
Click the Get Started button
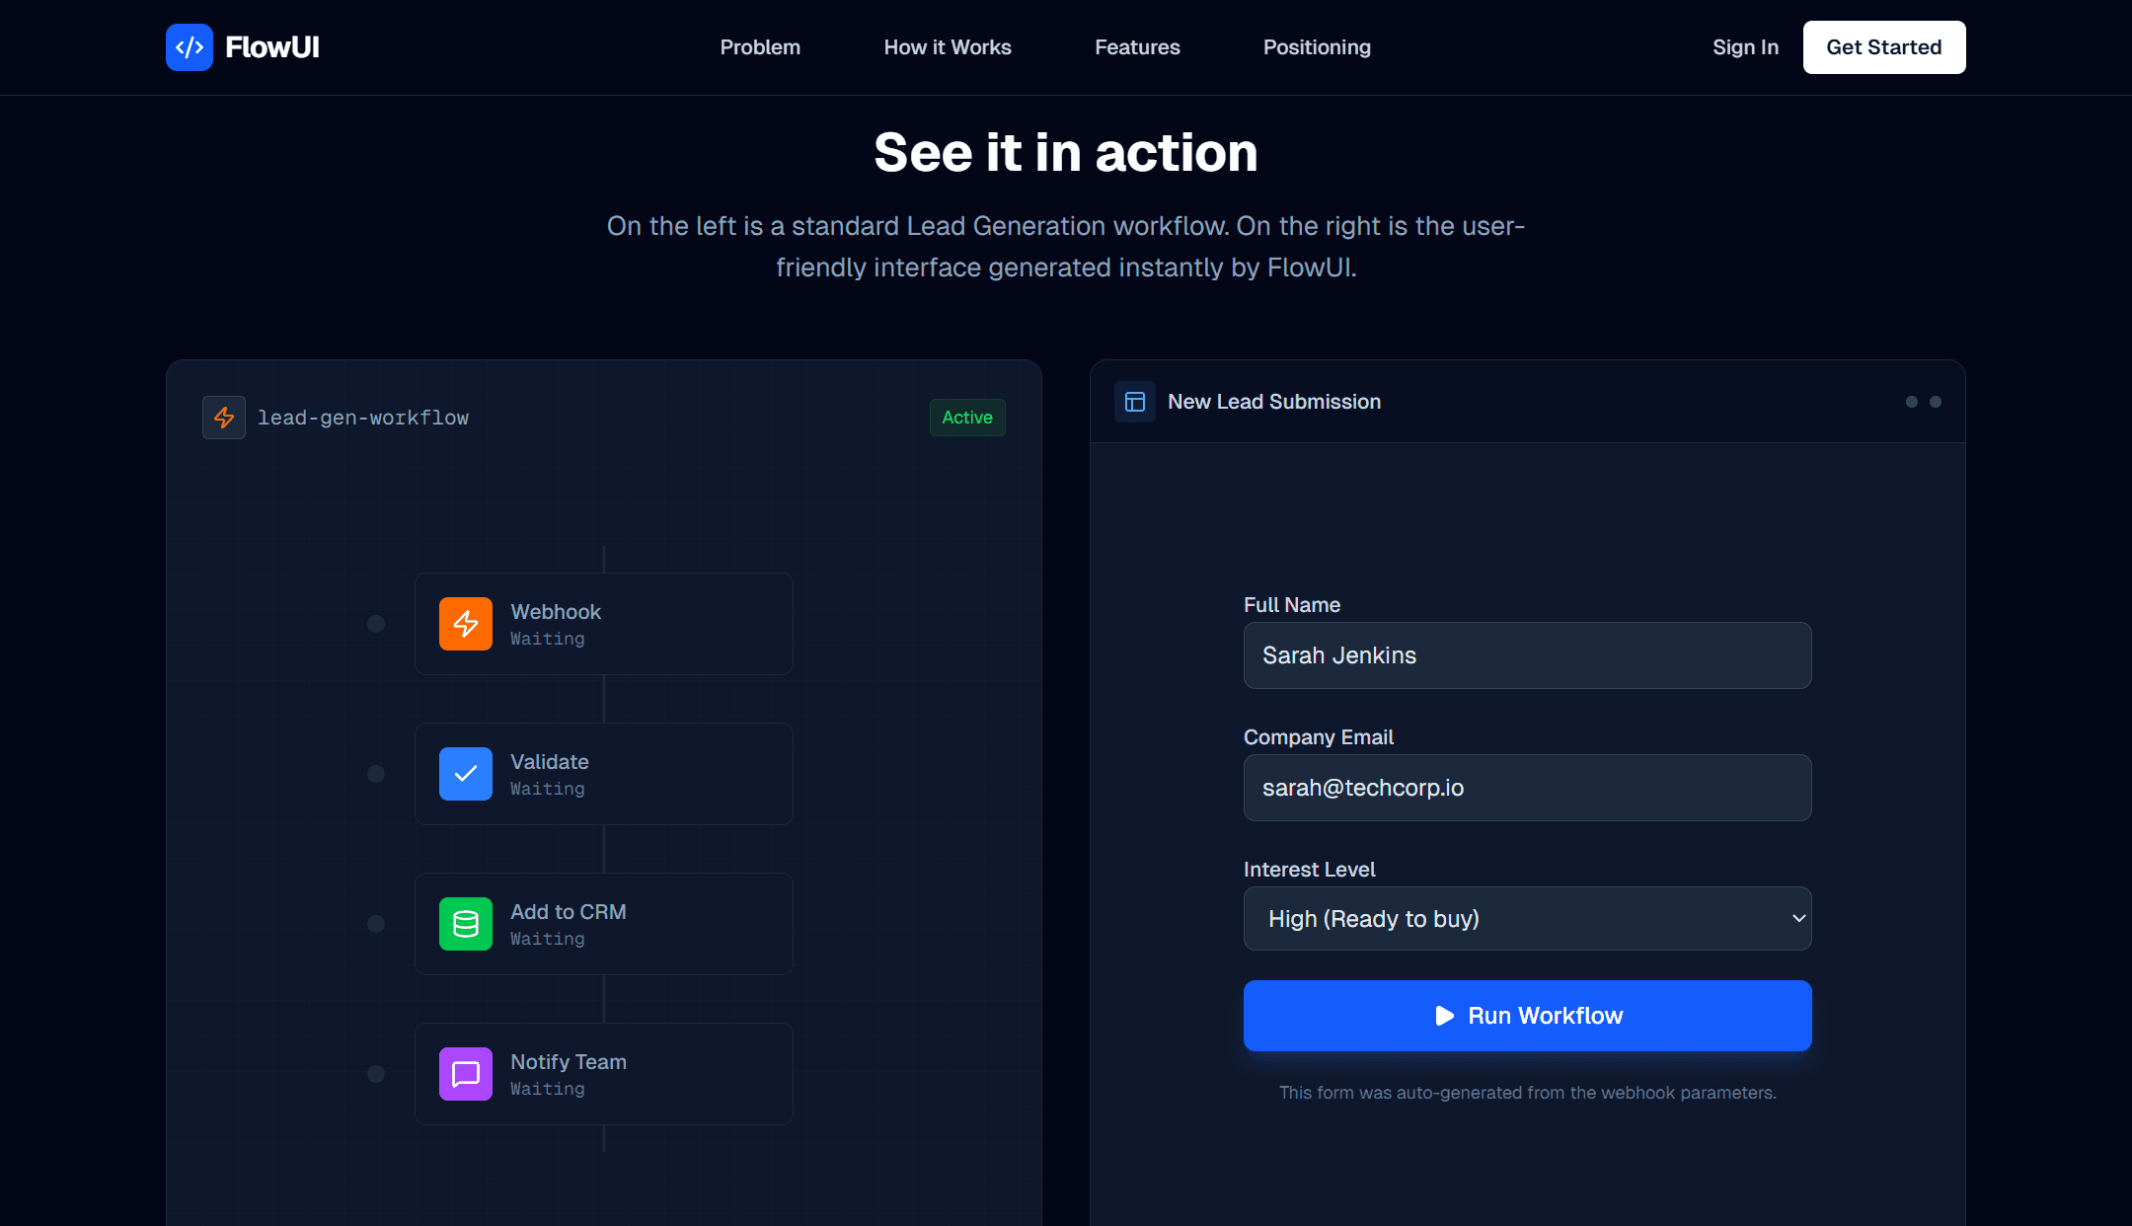pyautogui.click(x=1883, y=46)
